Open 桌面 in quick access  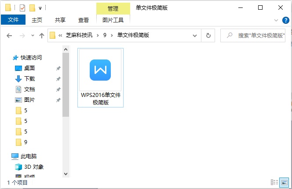tap(29, 68)
